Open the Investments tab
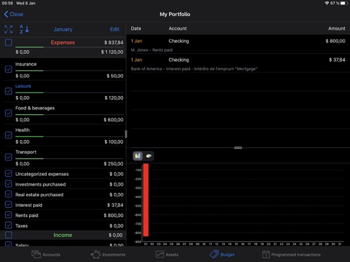 108,254
